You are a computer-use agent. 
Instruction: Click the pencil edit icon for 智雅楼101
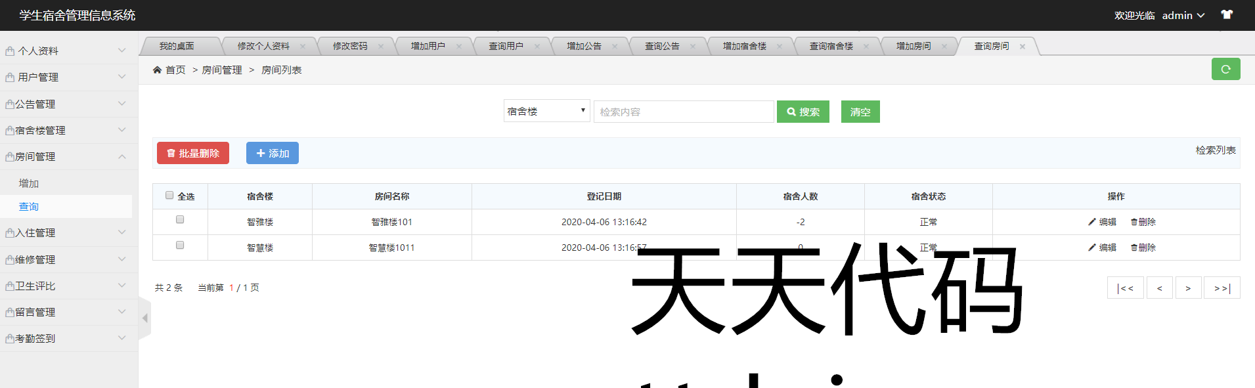(x=1091, y=222)
